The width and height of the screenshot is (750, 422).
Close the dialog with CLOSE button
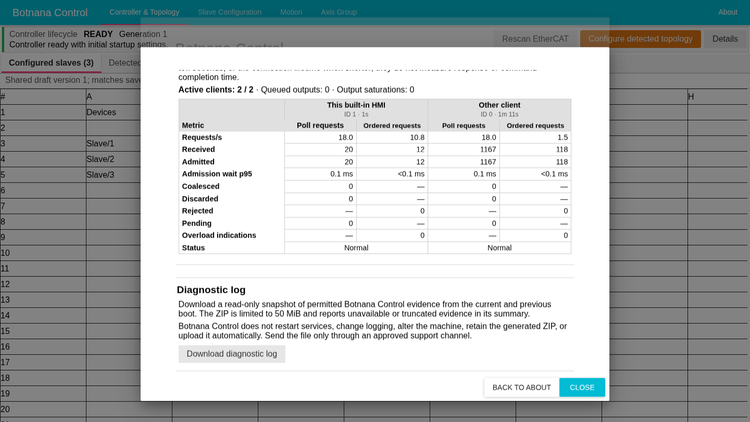point(582,387)
